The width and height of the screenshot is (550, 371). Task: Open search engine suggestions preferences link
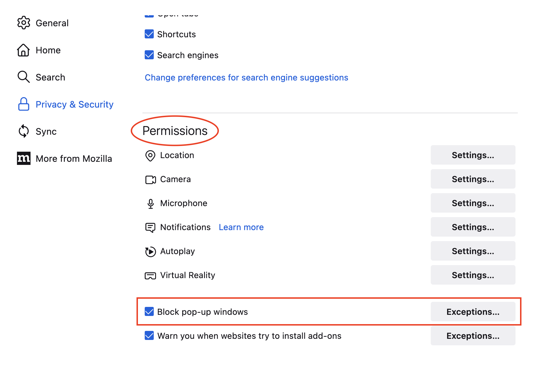246,78
